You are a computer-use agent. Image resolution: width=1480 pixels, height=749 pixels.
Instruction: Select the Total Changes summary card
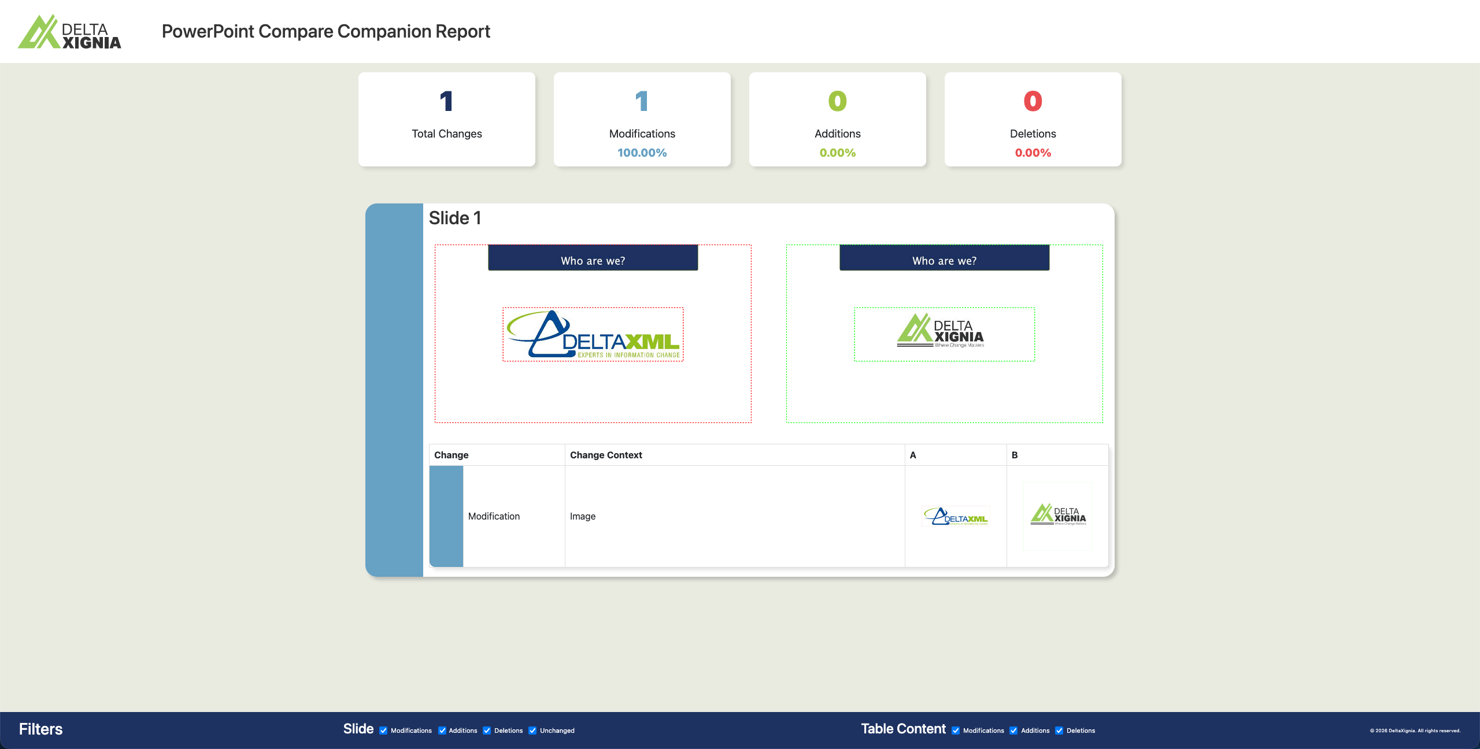coord(447,119)
